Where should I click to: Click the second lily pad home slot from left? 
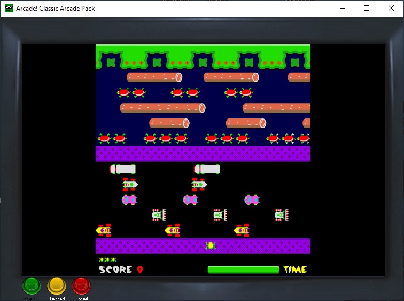coord(157,62)
